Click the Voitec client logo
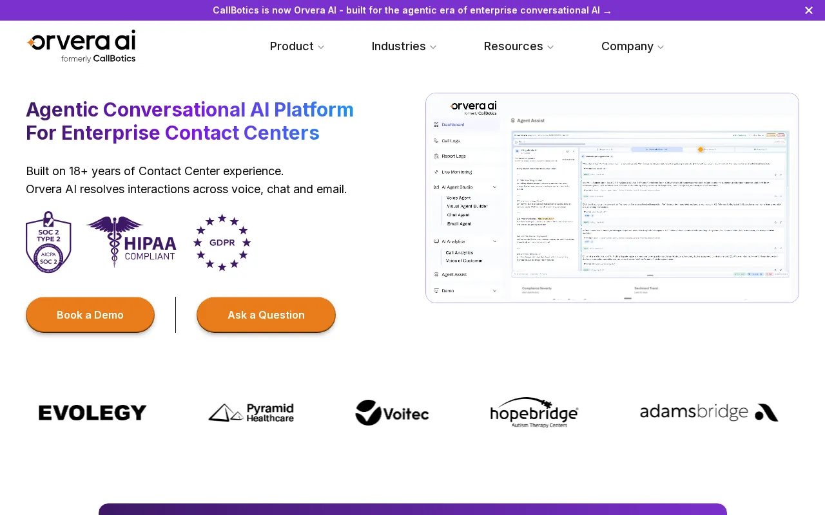The width and height of the screenshot is (825, 515). (x=392, y=413)
